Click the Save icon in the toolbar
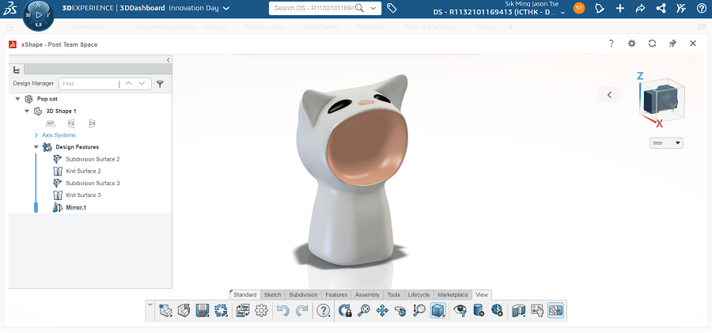 (x=202, y=311)
